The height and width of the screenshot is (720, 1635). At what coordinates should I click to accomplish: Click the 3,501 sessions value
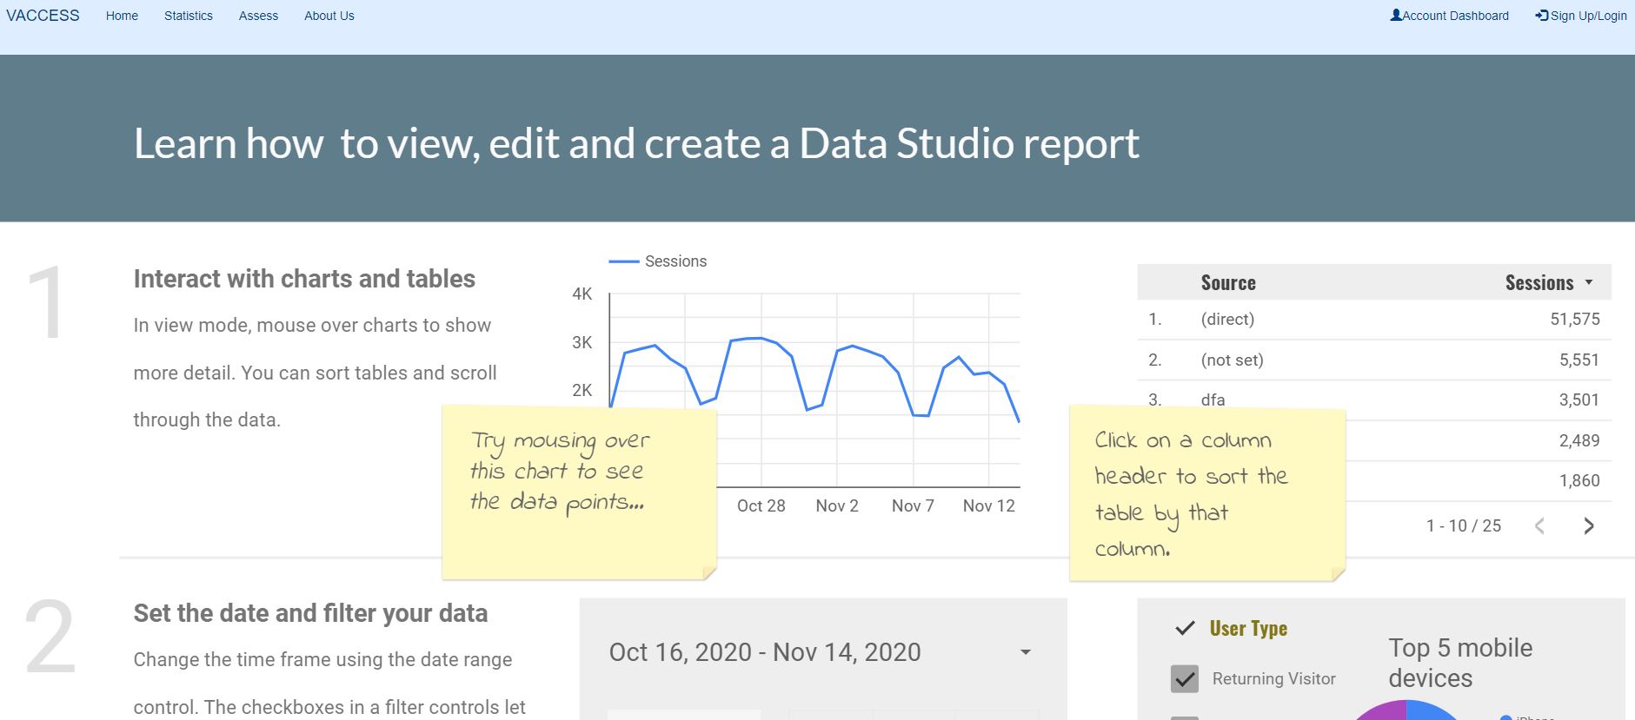click(1579, 400)
